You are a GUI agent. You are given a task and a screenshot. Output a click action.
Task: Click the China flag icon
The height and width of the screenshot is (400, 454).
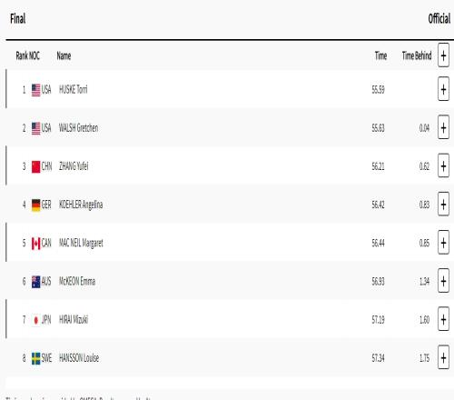[x=35, y=166]
